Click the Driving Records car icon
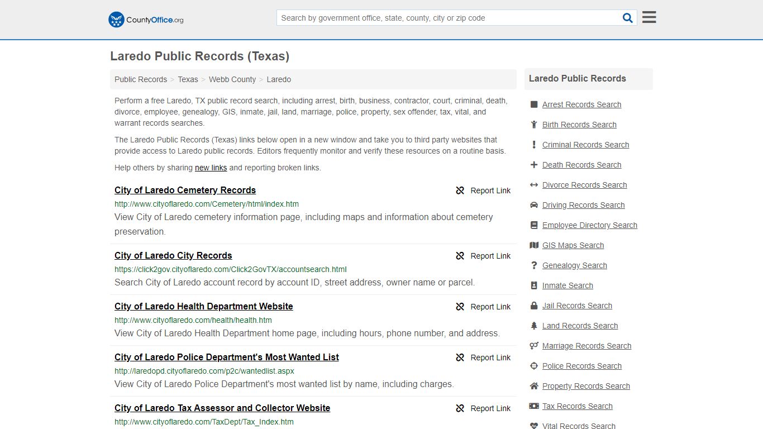This screenshot has width=763, height=429. pyautogui.click(x=534, y=205)
